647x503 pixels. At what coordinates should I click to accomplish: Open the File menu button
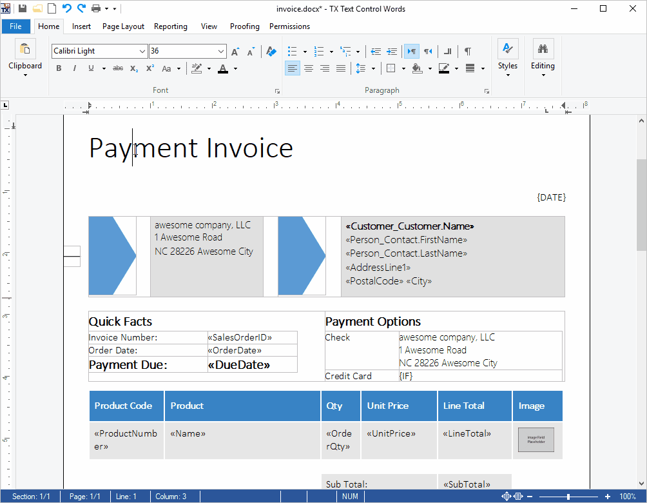15,26
